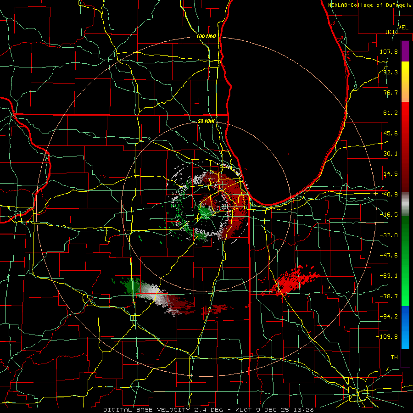Pick the blue segment of the velocity colorbar
The image size is (413, 413).
[x=405, y=327]
